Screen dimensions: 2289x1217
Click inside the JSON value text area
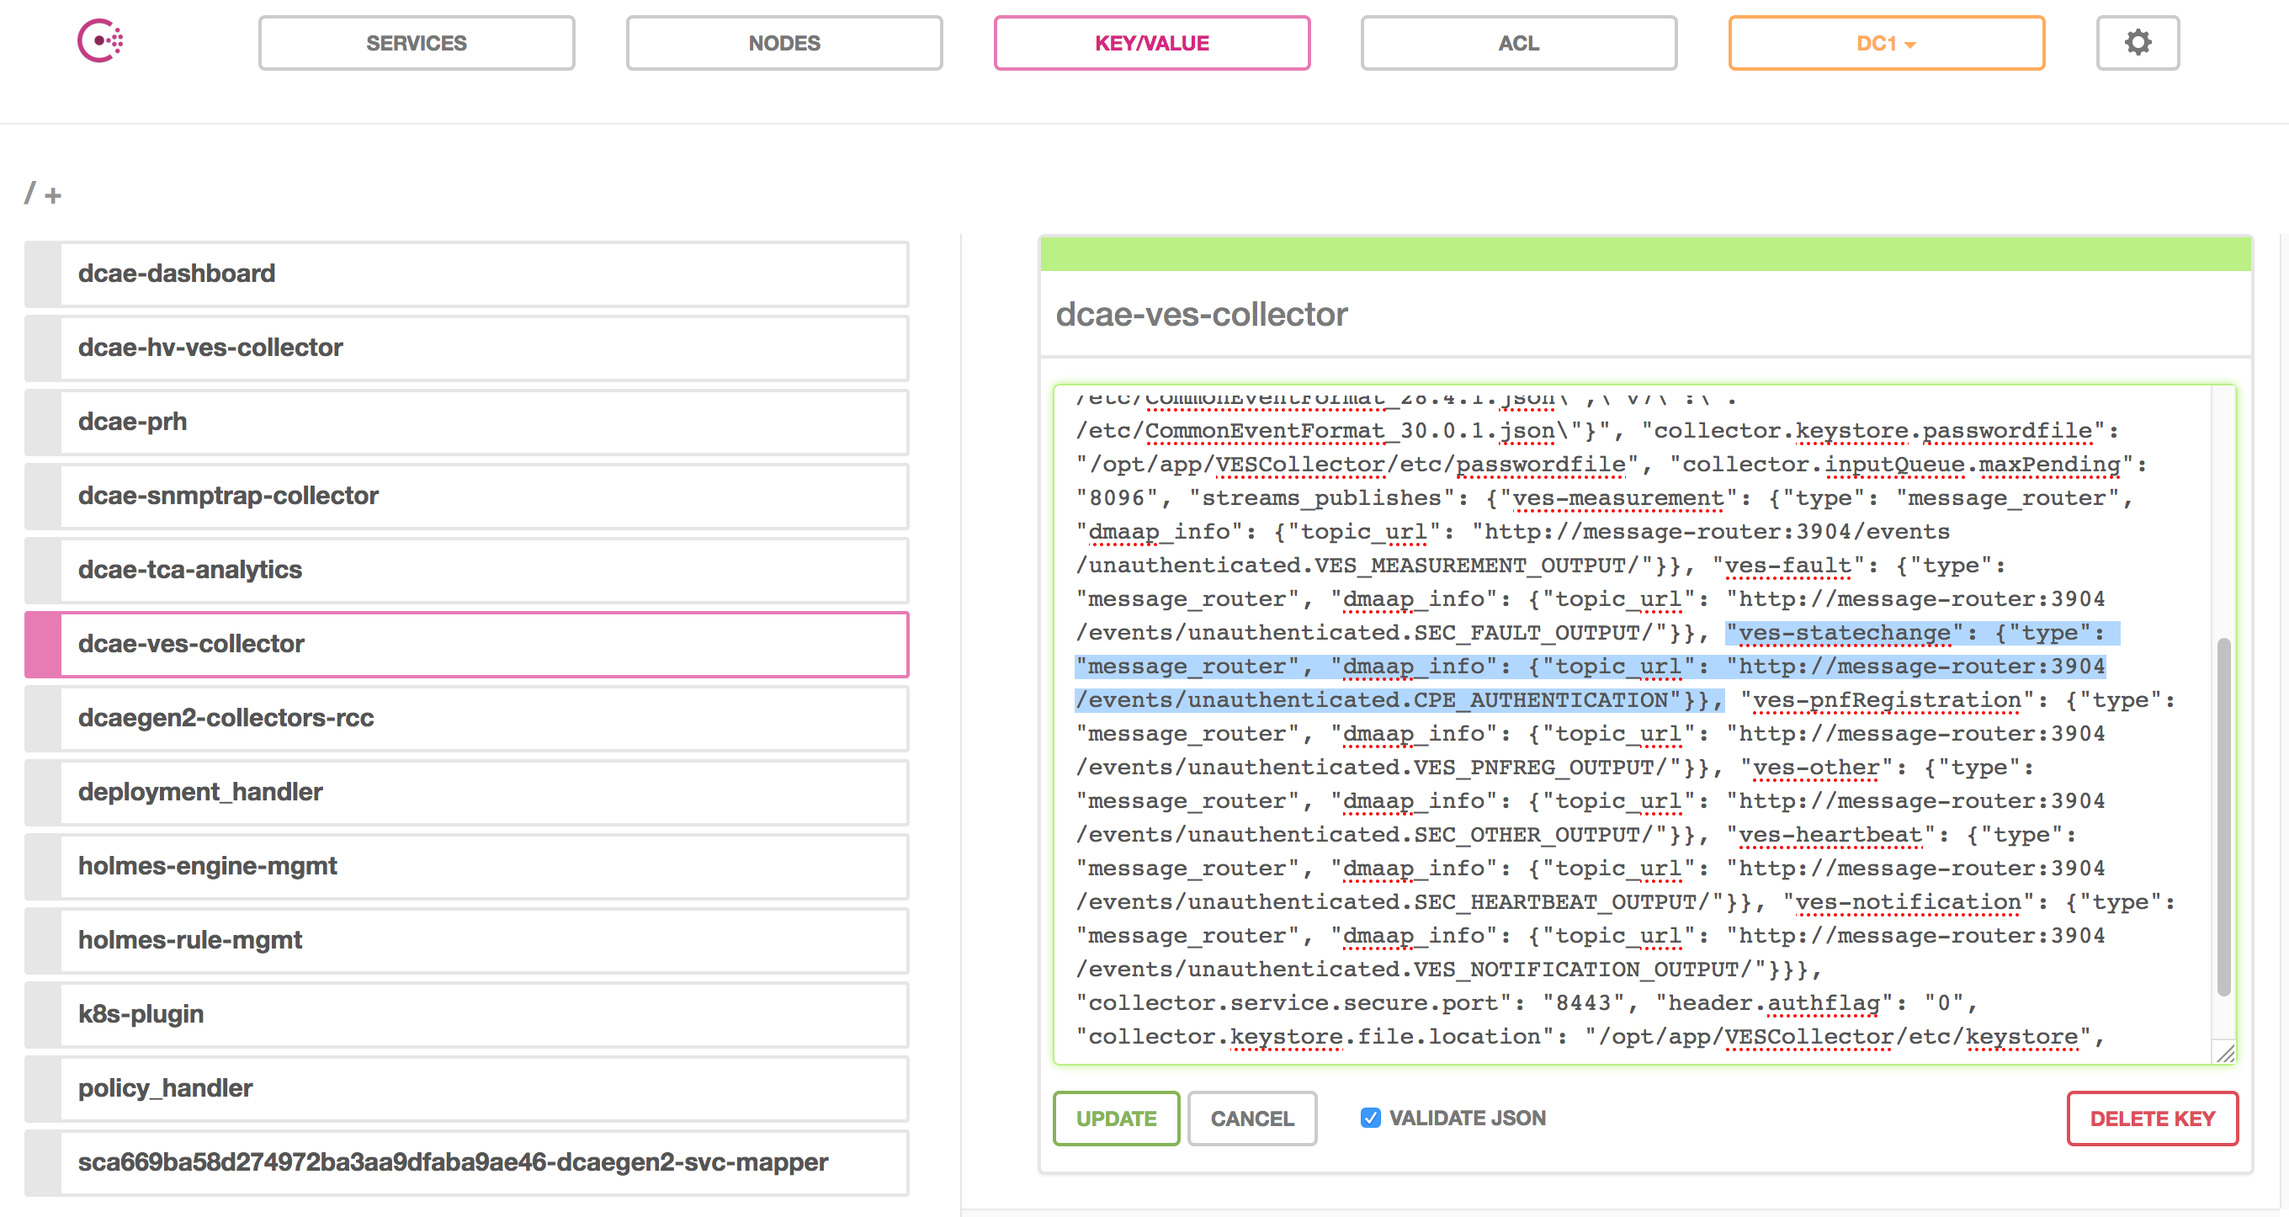(1633, 724)
